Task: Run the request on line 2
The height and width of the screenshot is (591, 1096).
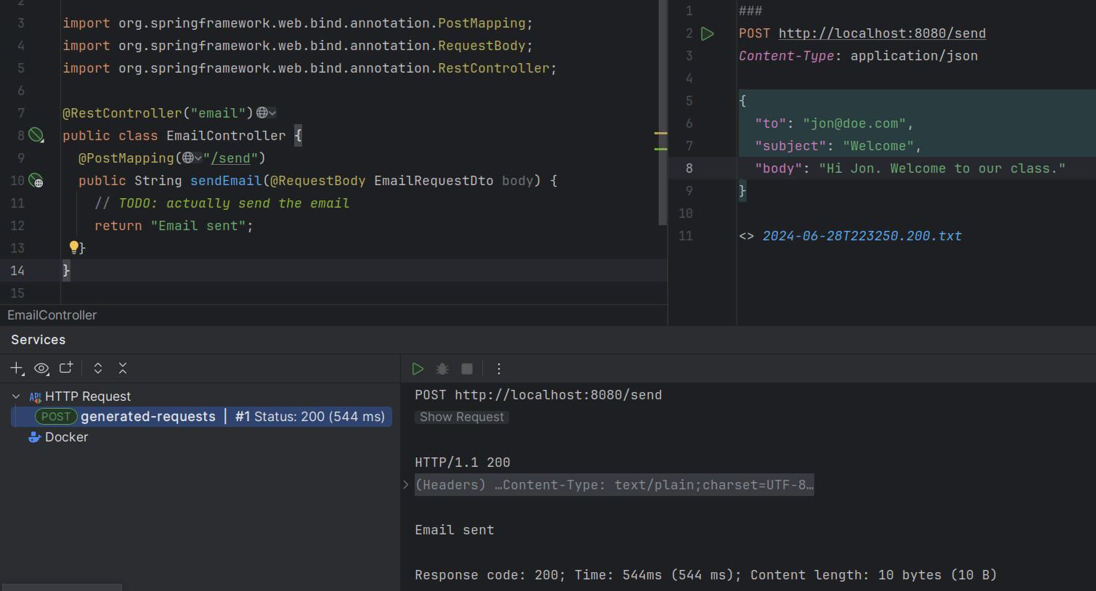Action: pyautogui.click(x=707, y=33)
